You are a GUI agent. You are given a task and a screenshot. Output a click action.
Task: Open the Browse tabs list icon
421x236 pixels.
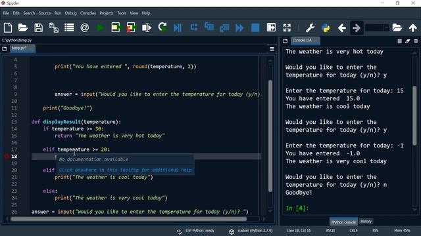point(69,28)
